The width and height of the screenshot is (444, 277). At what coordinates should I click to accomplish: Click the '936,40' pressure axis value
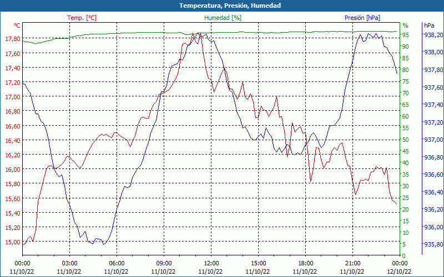[433, 192]
